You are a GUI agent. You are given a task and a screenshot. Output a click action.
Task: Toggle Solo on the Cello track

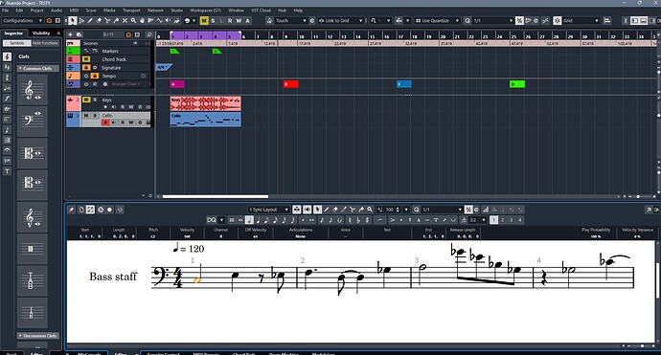[95, 116]
